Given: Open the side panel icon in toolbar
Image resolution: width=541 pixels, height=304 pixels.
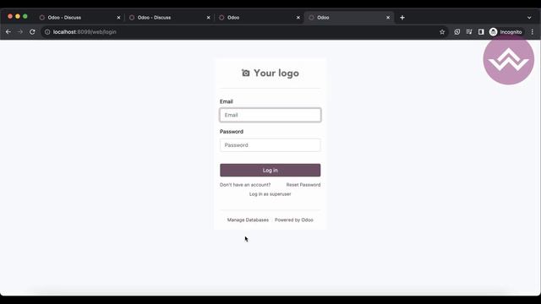Looking at the screenshot, I should pos(481,32).
